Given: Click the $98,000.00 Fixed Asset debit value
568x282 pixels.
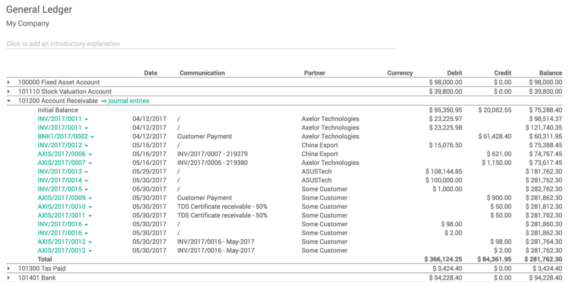Looking at the screenshot, I should pos(446,82).
